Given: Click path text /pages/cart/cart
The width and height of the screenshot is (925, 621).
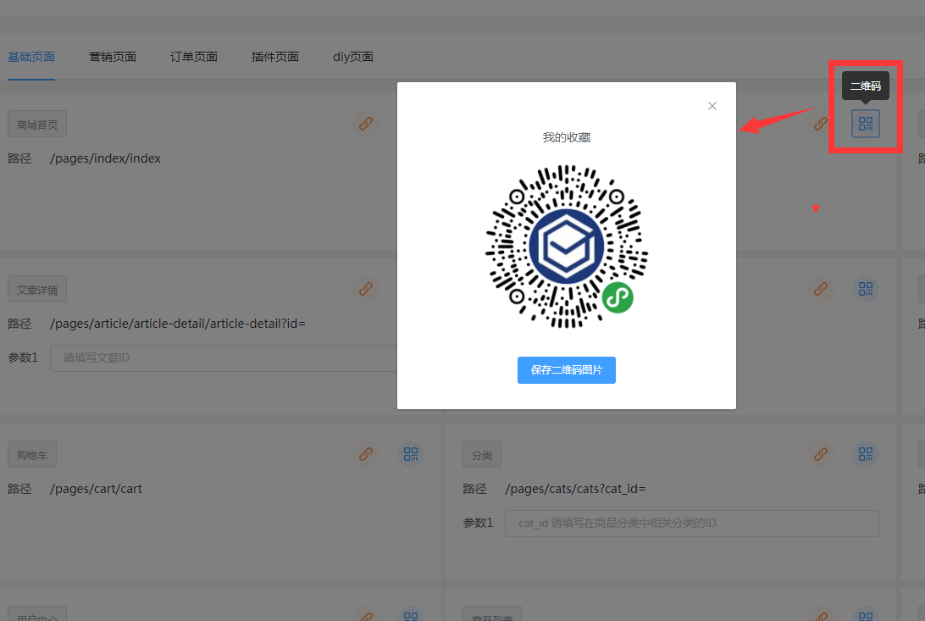Looking at the screenshot, I should [x=96, y=488].
